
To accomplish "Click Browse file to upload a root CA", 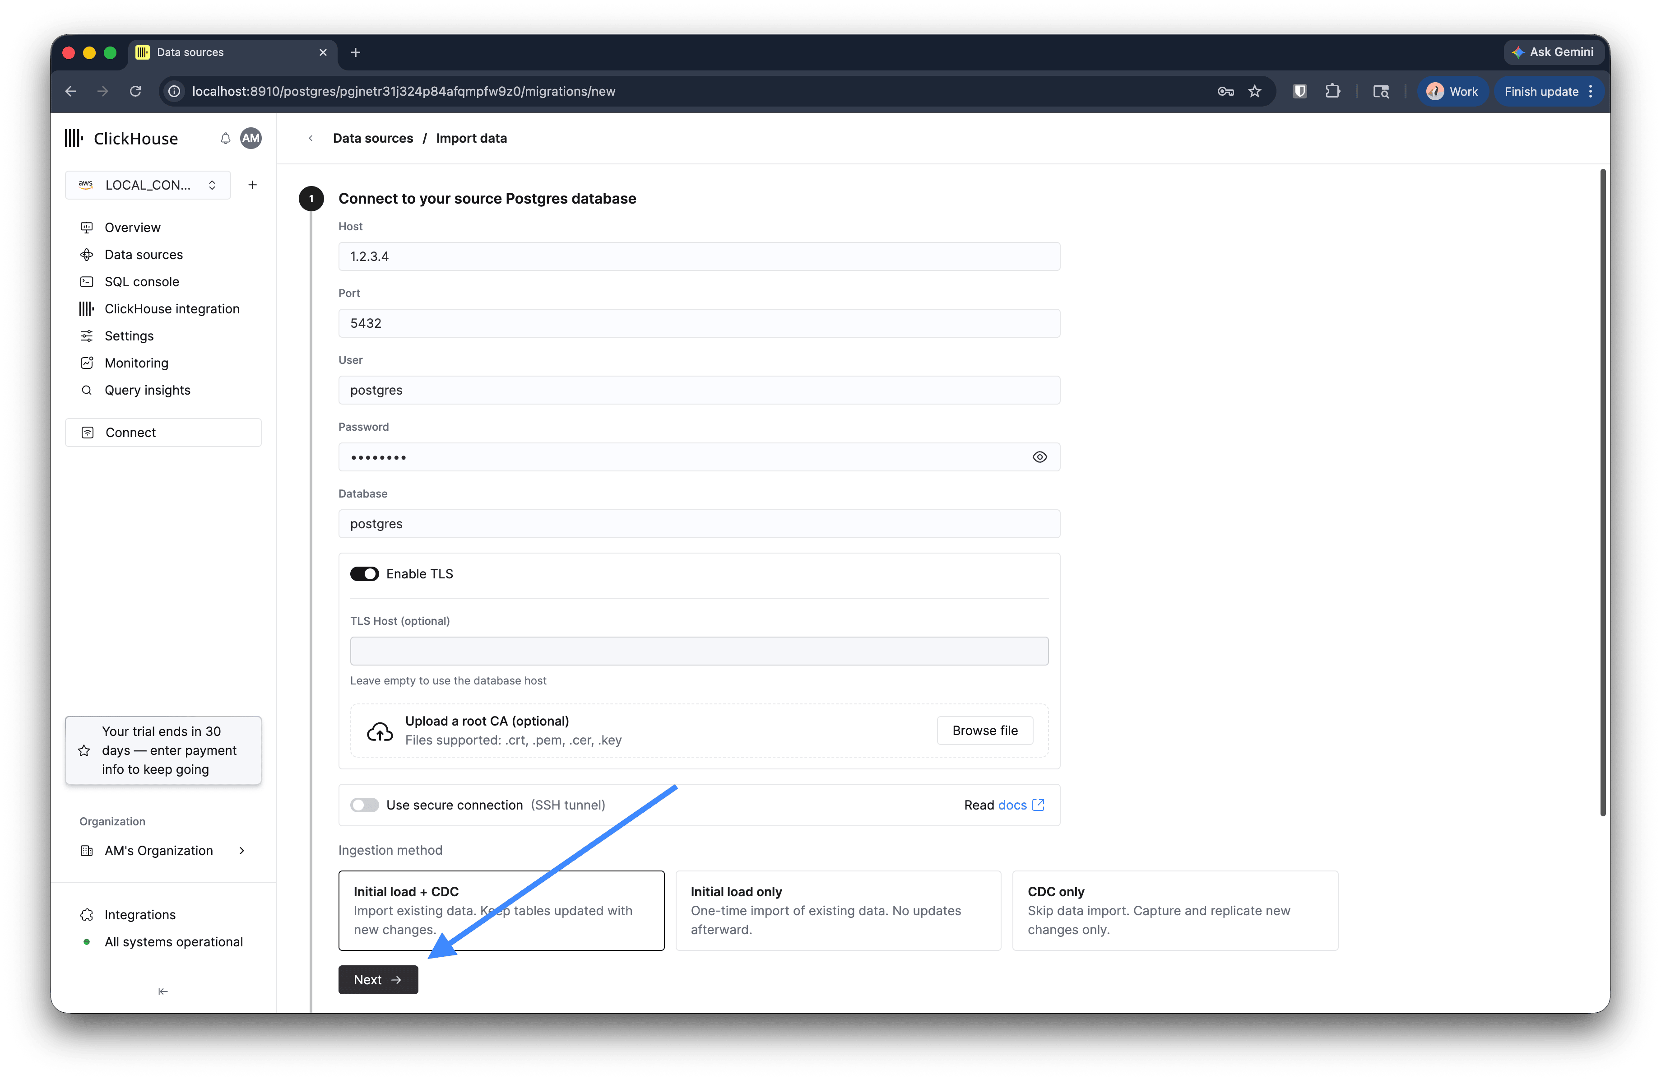I will coord(985,730).
